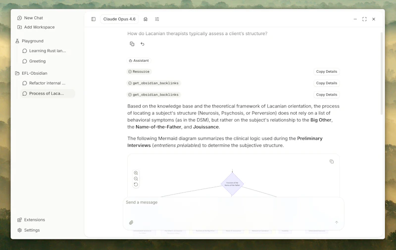Image resolution: width=396 pixels, height=250 pixels.
Task: Send message with the up arrow button
Action: click(337, 222)
